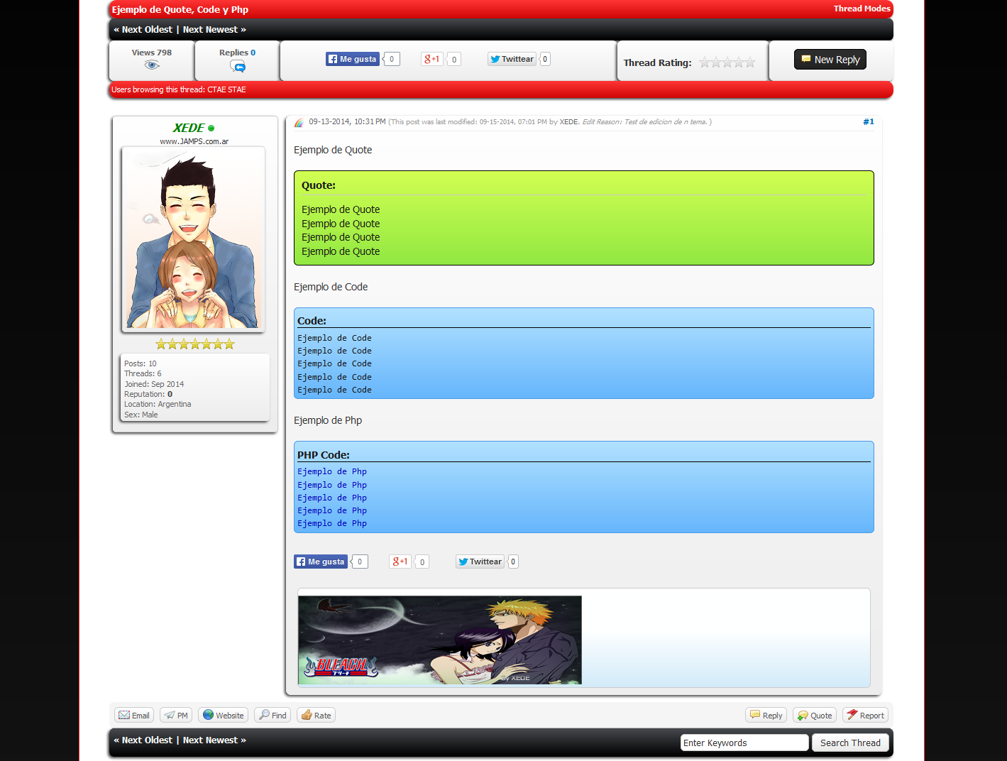Screen dimensions: 1007x761
Task: Open XEDE's user profile name link
Action: click(188, 128)
